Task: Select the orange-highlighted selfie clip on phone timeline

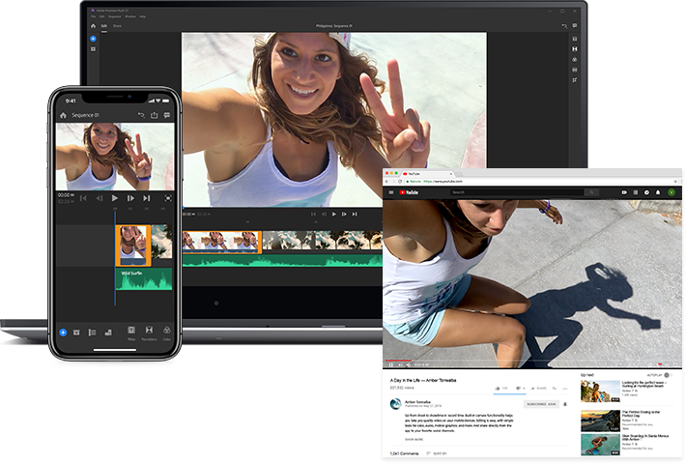Action: (x=133, y=246)
